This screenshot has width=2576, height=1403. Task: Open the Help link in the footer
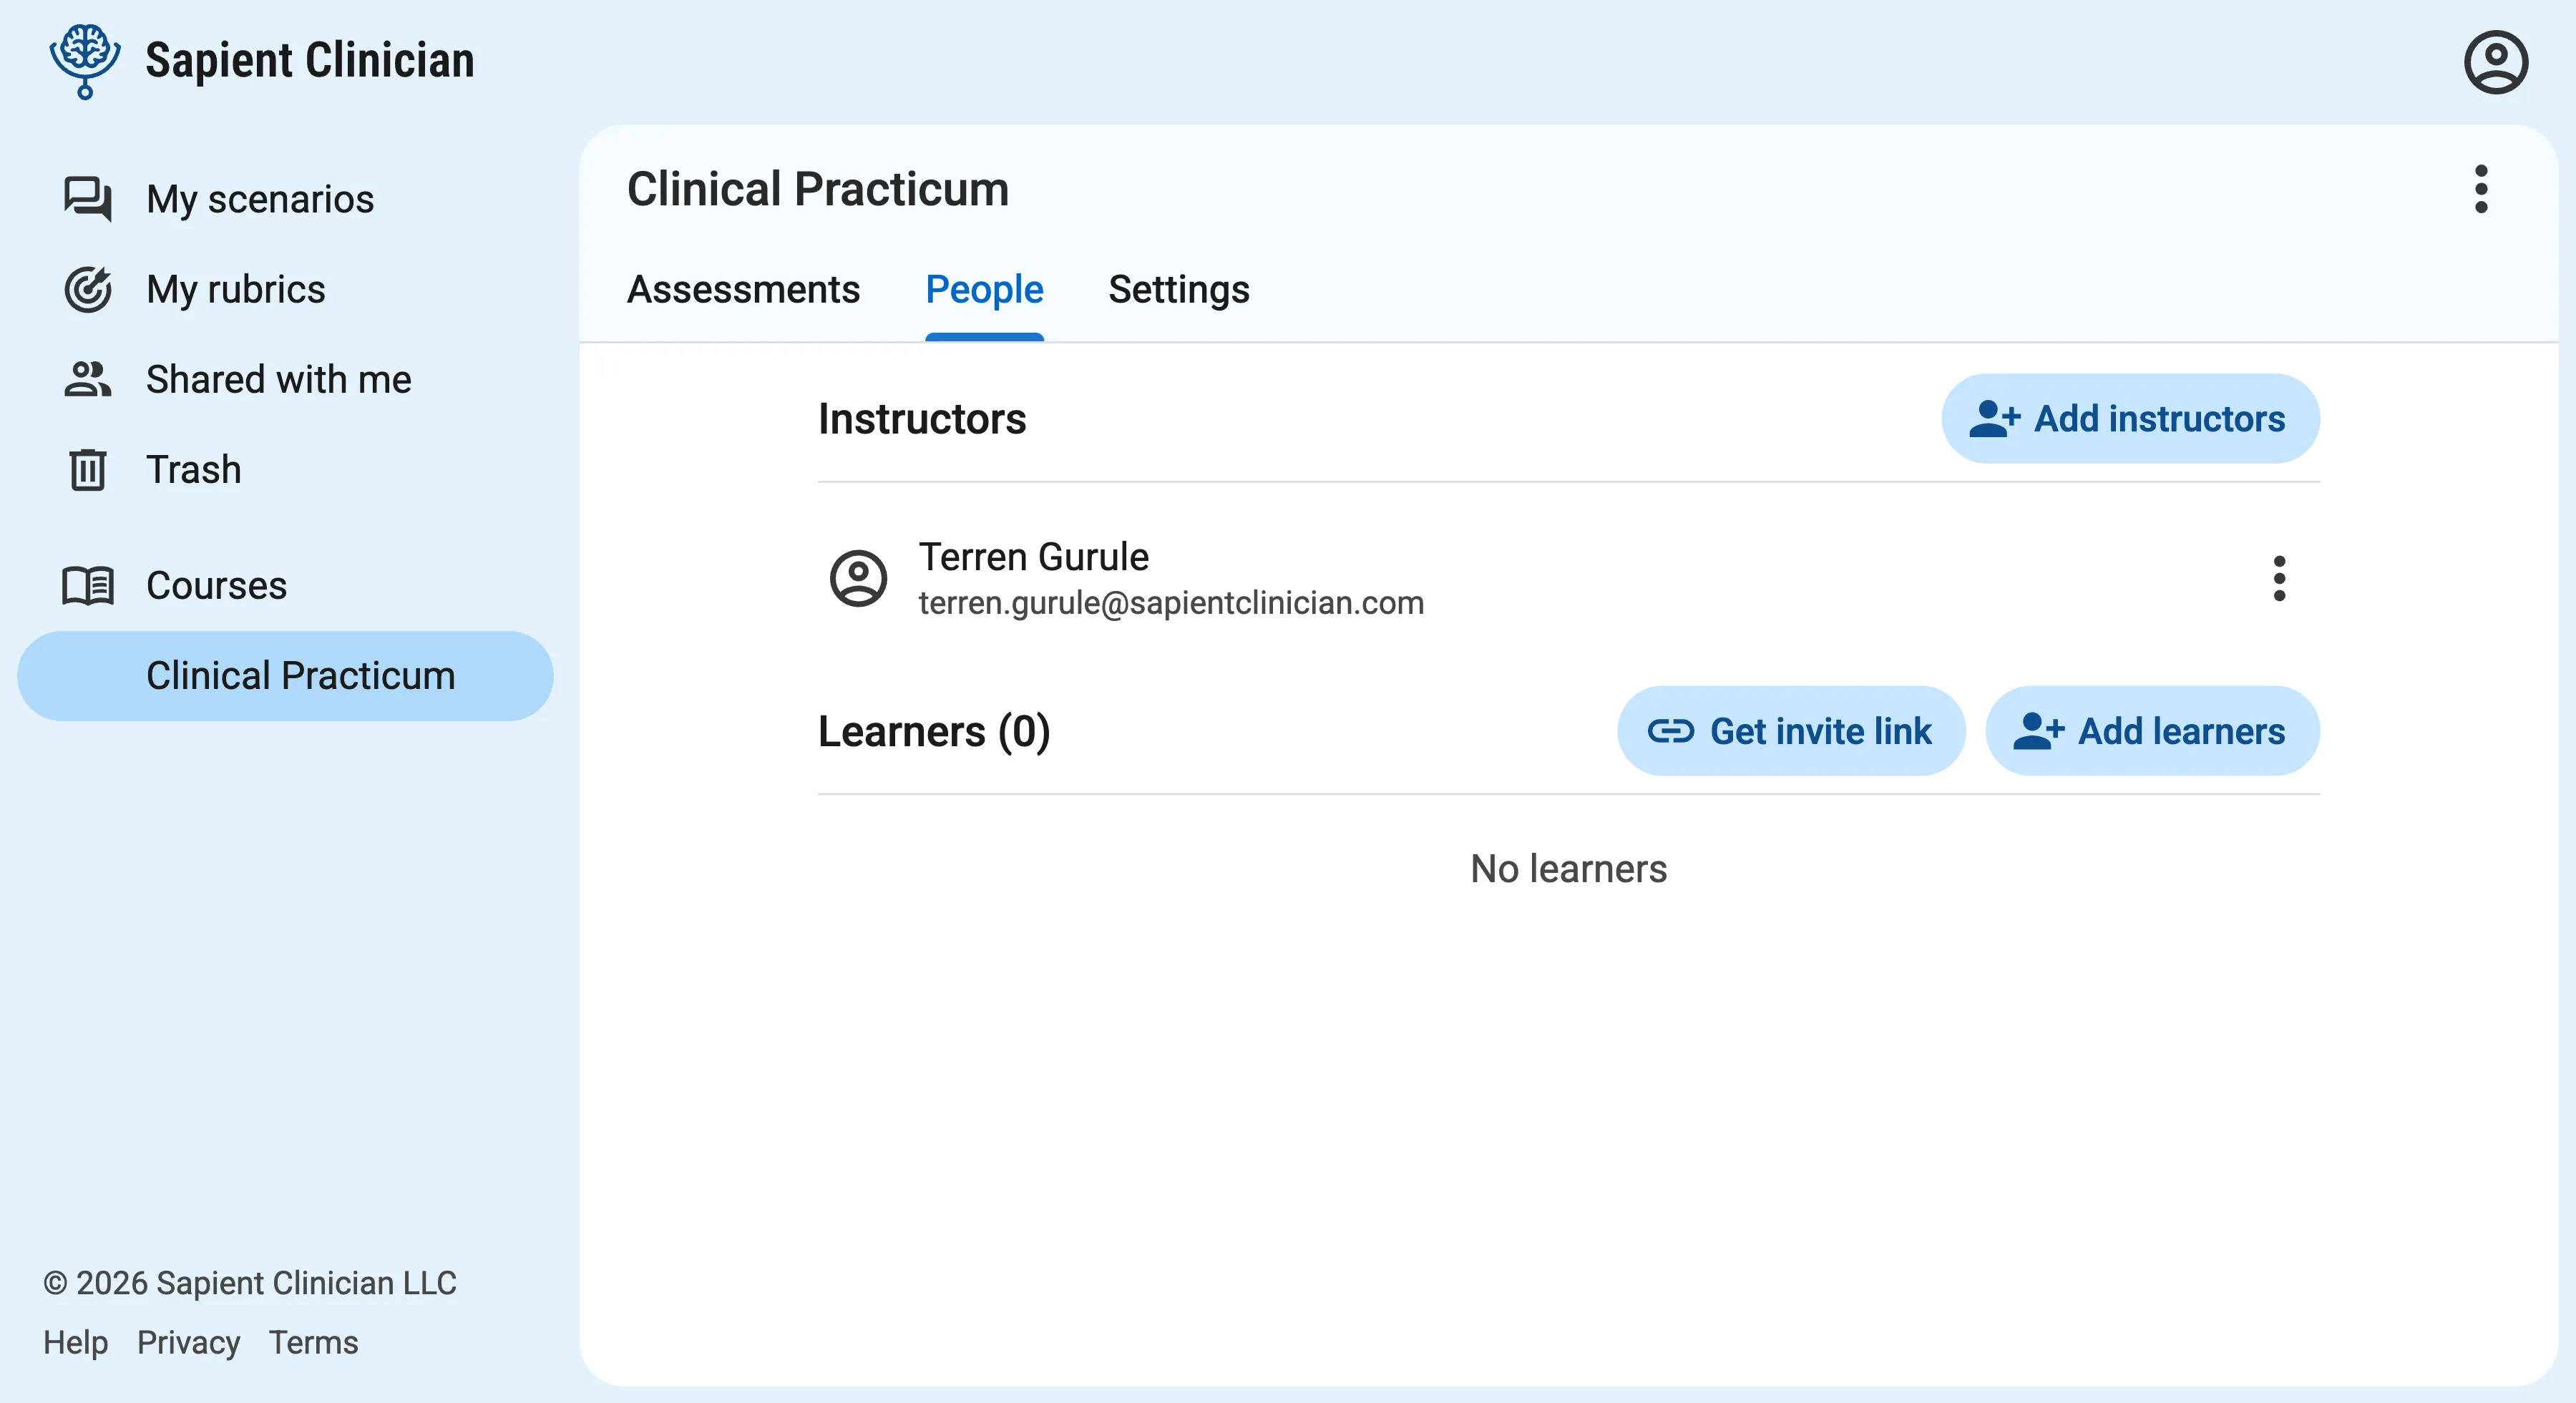(x=75, y=1342)
